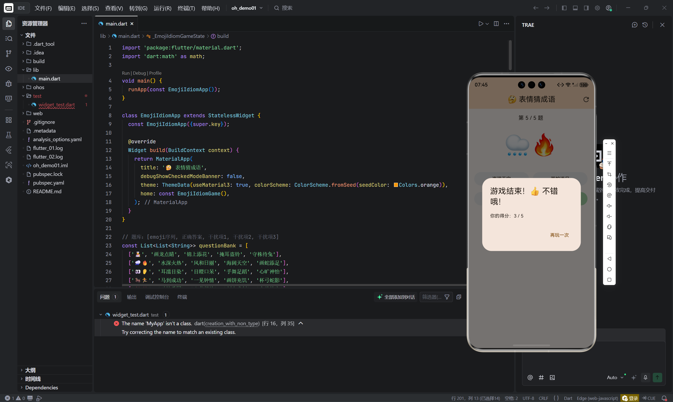This screenshot has height=402, width=673.
Task: Toggle the bottom panel layout button
Action: pos(575,8)
